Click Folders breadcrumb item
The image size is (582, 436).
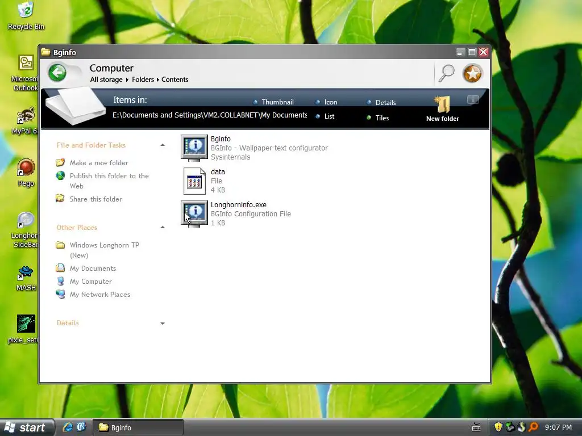(143, 79)
